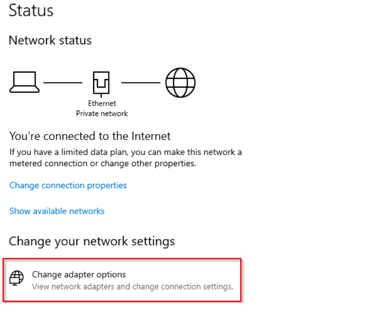Click the Private network label

coord(102,113)
